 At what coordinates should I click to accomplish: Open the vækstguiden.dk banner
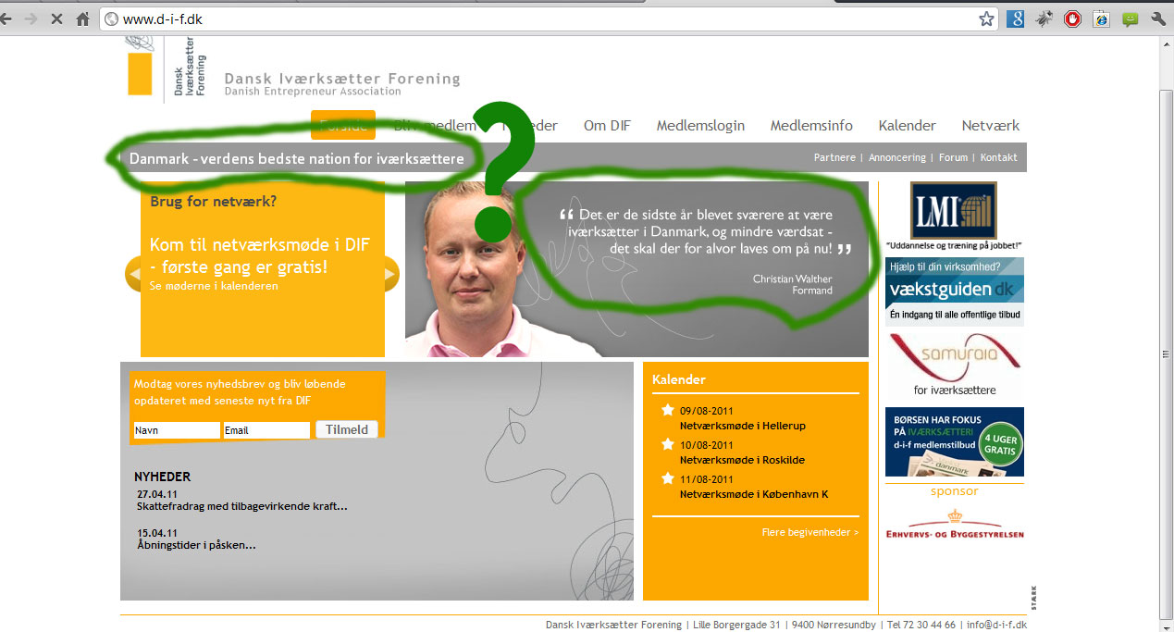954,291
